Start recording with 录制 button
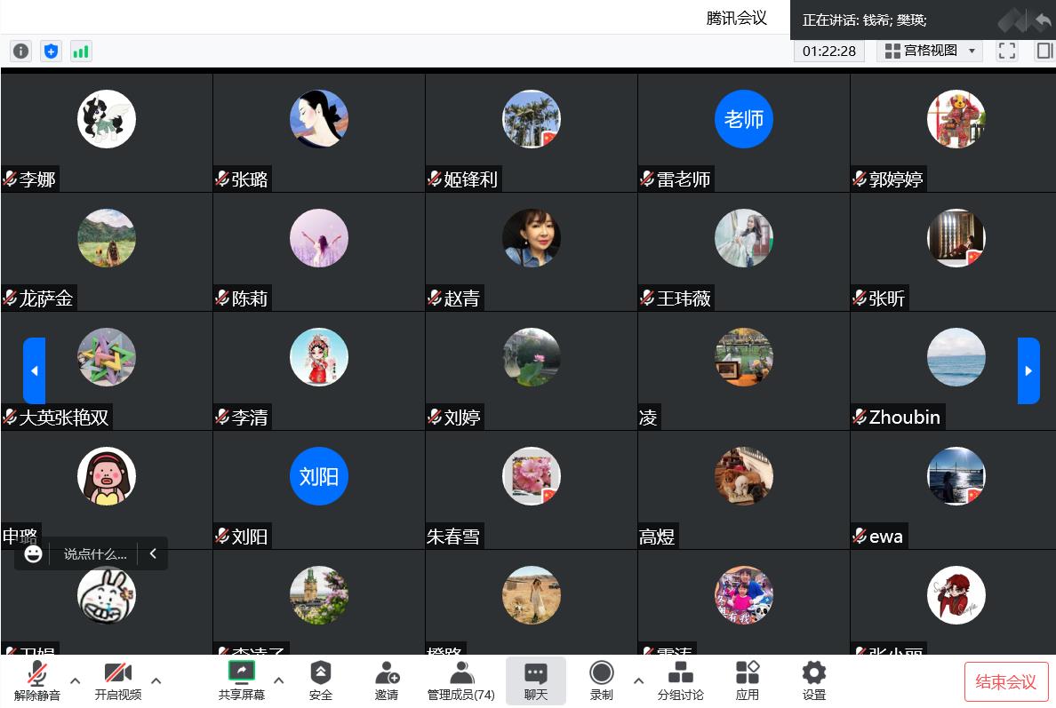 point(602,680)
